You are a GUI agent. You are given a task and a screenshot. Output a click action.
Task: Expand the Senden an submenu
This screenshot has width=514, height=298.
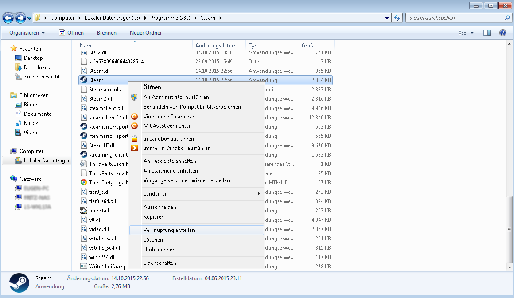point(197,194)
